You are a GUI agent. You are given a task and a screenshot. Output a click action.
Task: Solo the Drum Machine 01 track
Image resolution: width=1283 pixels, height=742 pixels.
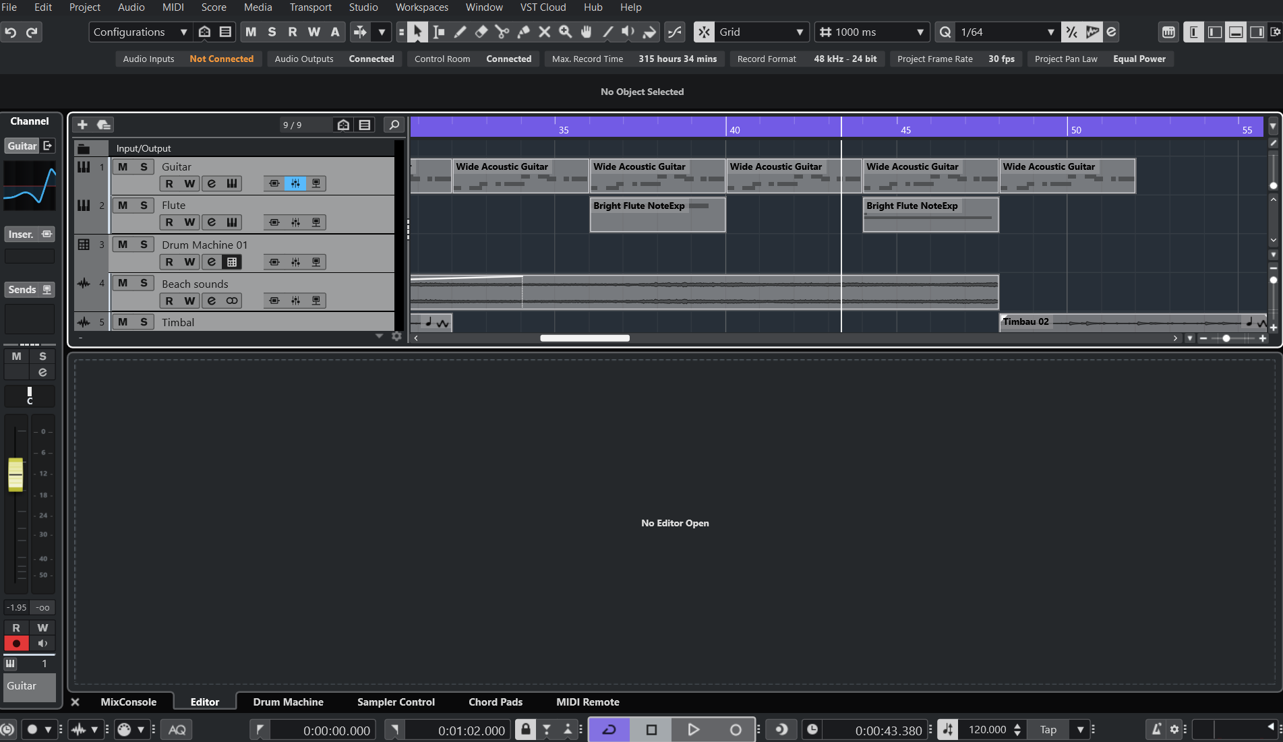pyautogui.click(x=144, y=245)
